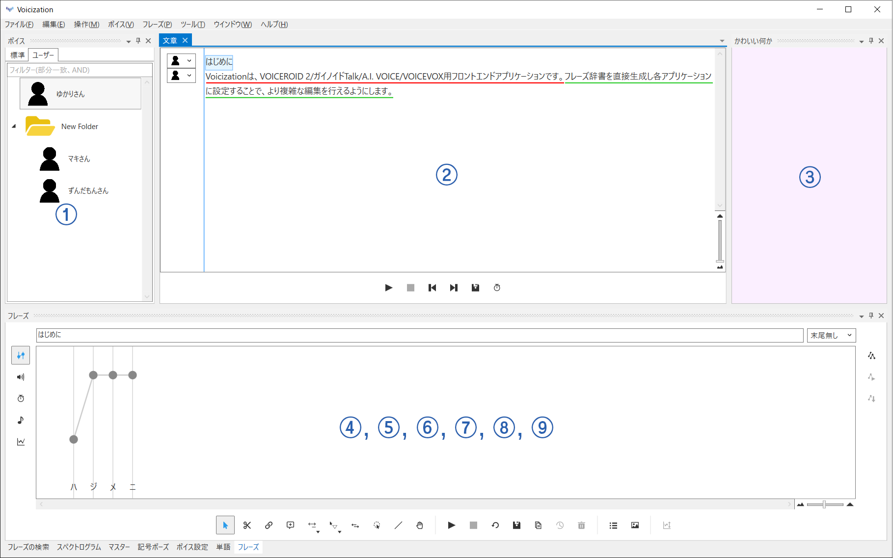Skip to next sentence

click(454, 288)
